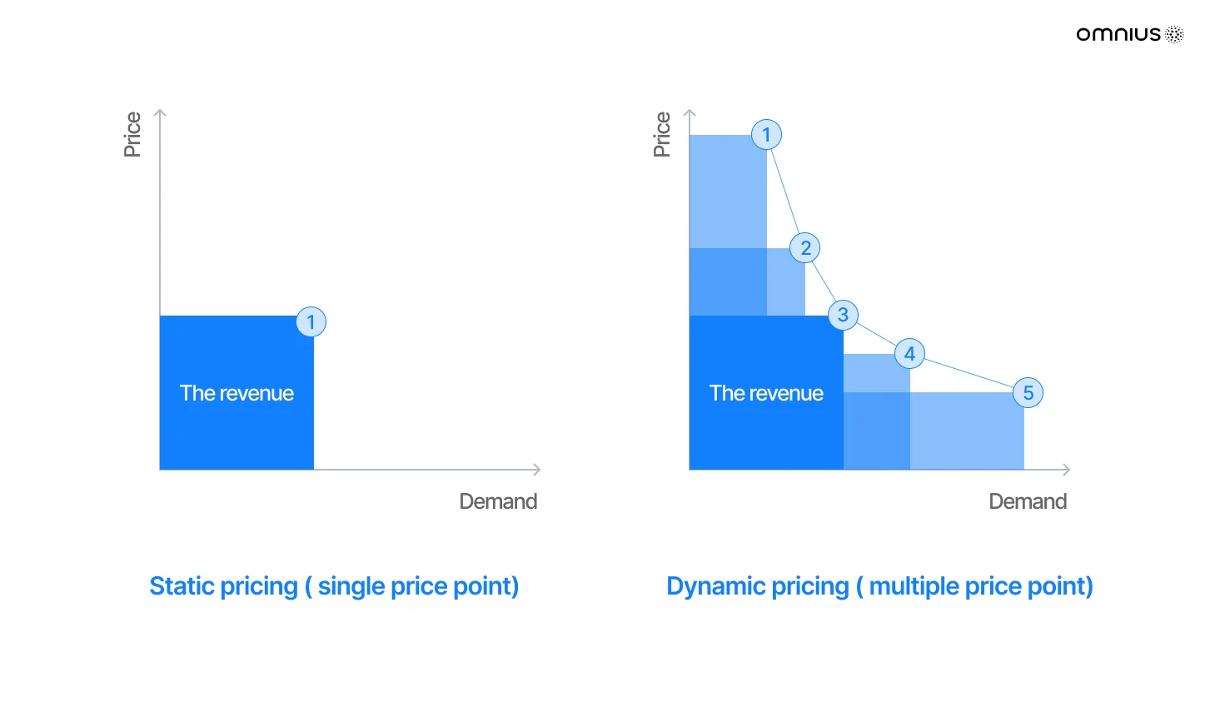Click 'The revenue' block in static chart

[237, 393]
